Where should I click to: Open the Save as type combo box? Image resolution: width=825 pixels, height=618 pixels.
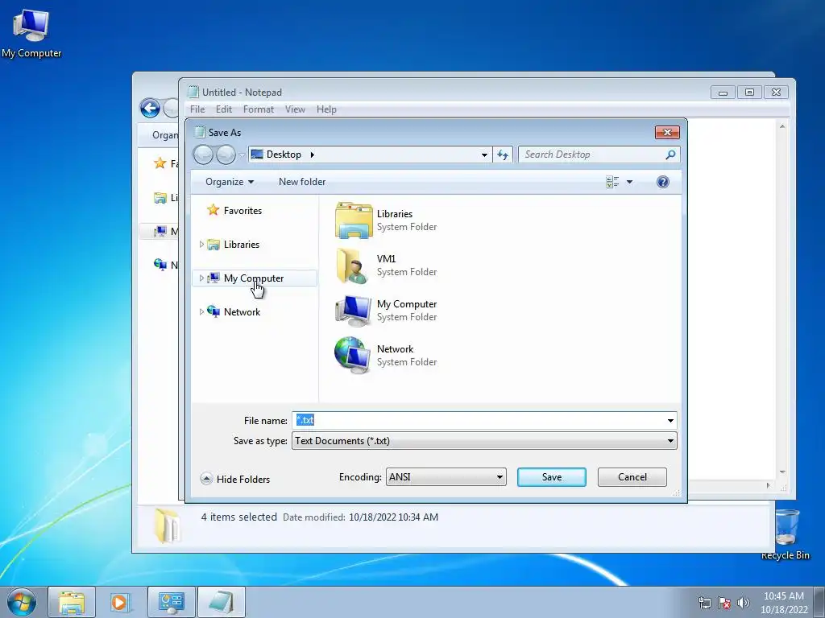484,441
